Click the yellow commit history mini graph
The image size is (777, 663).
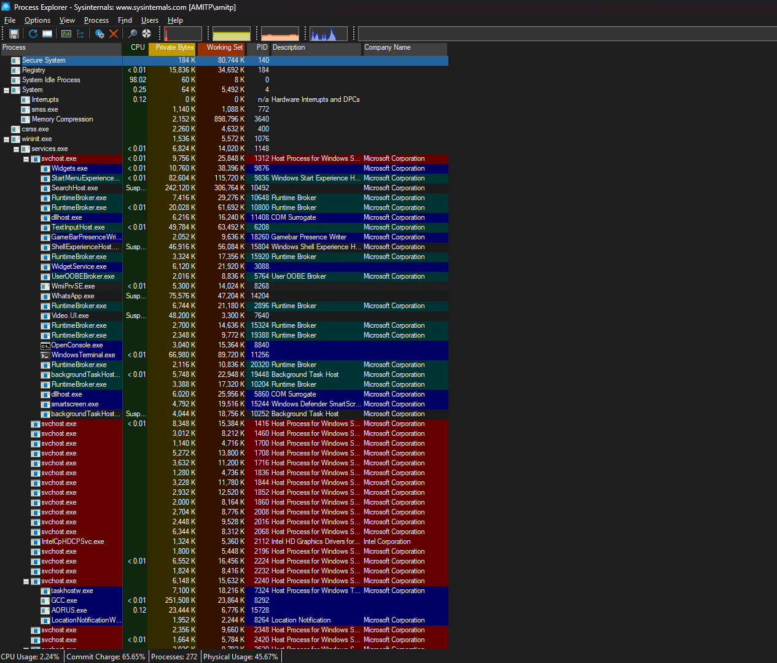[x=232, y=34]
